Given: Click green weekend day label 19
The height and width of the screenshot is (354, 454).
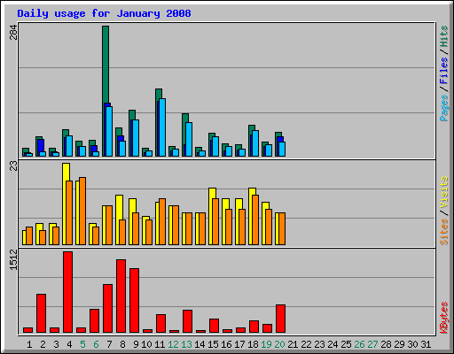Looking at the screenshot, I should (266, 344).
